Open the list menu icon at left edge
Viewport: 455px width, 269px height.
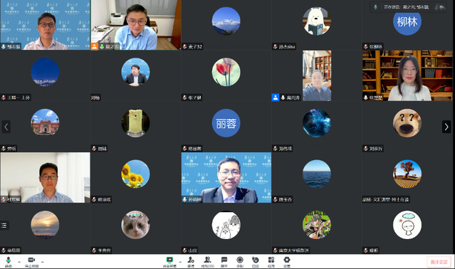(x=4, y=225)
